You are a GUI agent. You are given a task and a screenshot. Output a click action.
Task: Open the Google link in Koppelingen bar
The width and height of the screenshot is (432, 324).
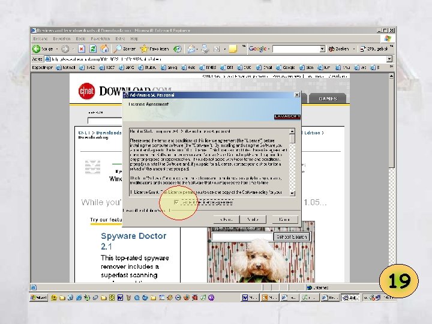286,67
